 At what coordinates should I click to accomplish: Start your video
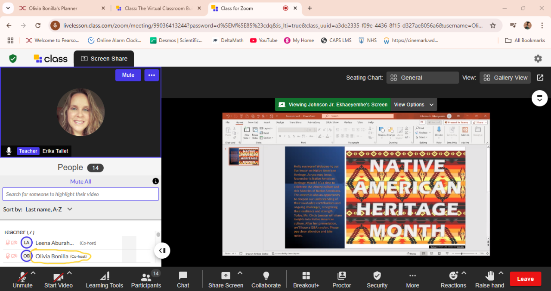point(59,280)
